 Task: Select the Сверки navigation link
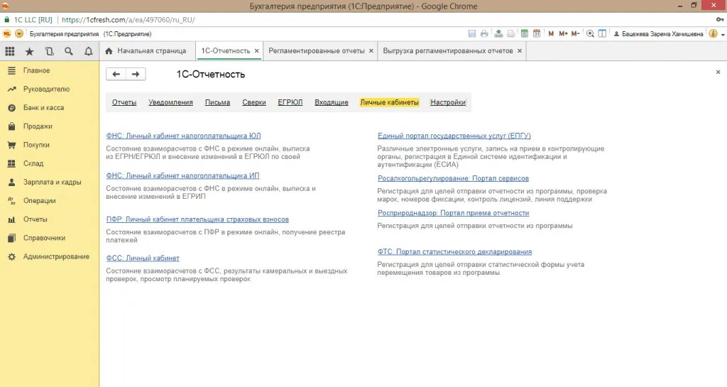tap(254, 102)
